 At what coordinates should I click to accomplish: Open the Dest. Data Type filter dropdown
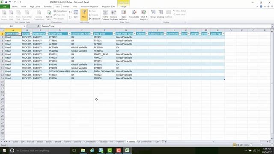coord(134,34)
